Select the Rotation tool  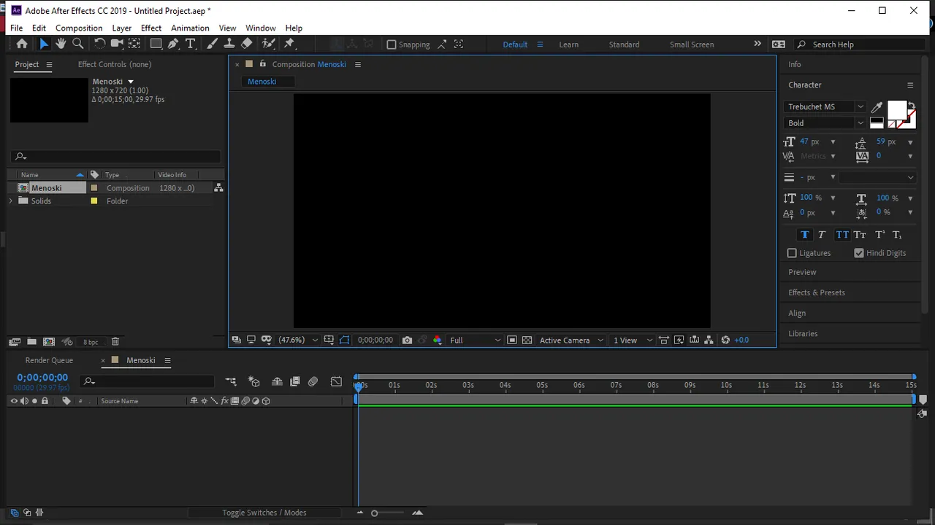100,44
